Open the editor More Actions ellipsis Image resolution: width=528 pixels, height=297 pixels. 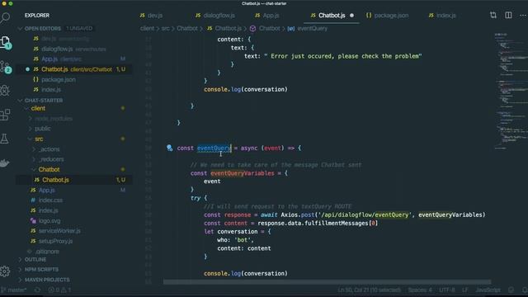[523, 15]
